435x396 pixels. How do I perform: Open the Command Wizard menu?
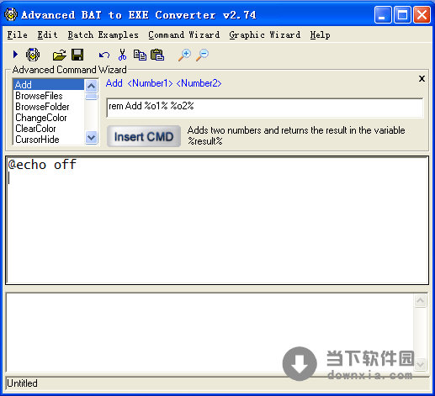point(184,35)
